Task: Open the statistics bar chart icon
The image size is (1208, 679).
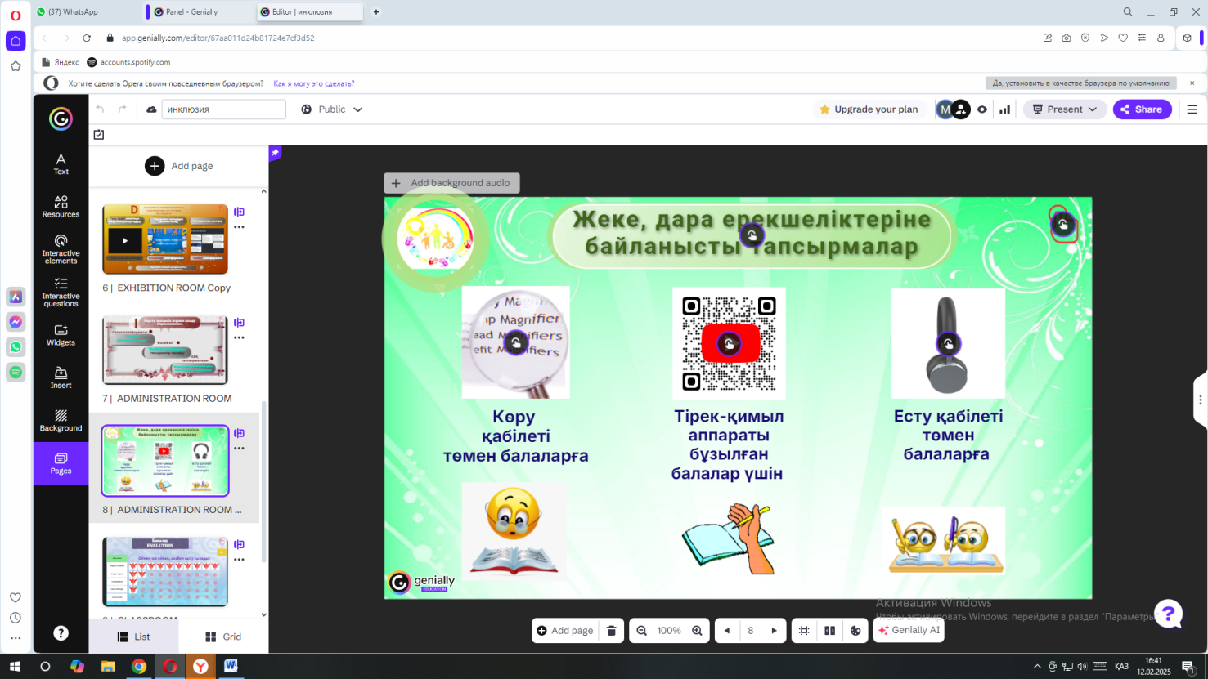Action: click(x=1004, y=109)
